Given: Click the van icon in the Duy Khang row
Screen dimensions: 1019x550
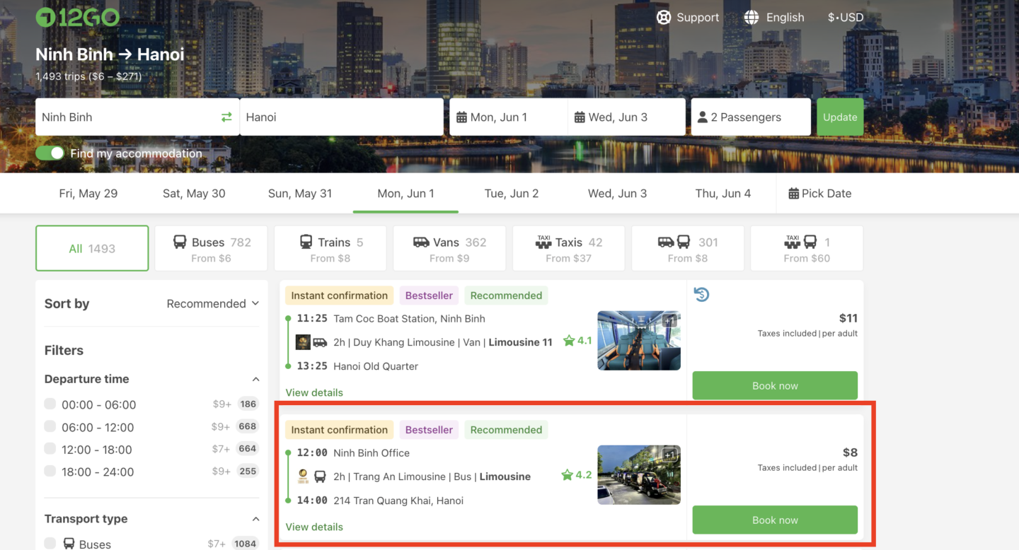Looking at the screenshot, I should click(x=320, y=342).
